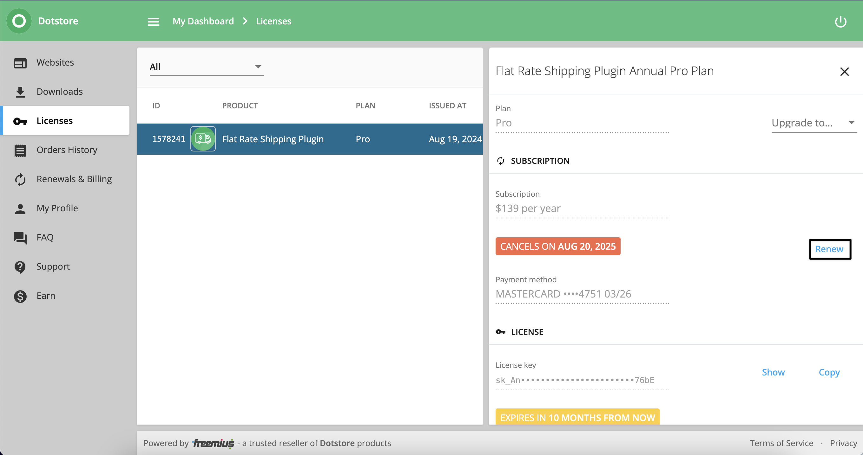Click the Dotstore brand name
863x455 pixels.
(58, 21)
